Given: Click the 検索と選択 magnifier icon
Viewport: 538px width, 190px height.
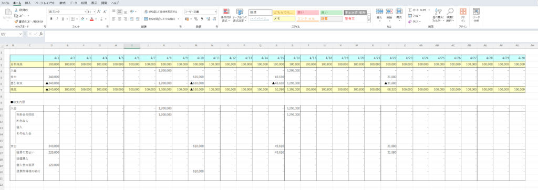Looking at the screenshot, I should pyautogui.click(x=450, y=12).
